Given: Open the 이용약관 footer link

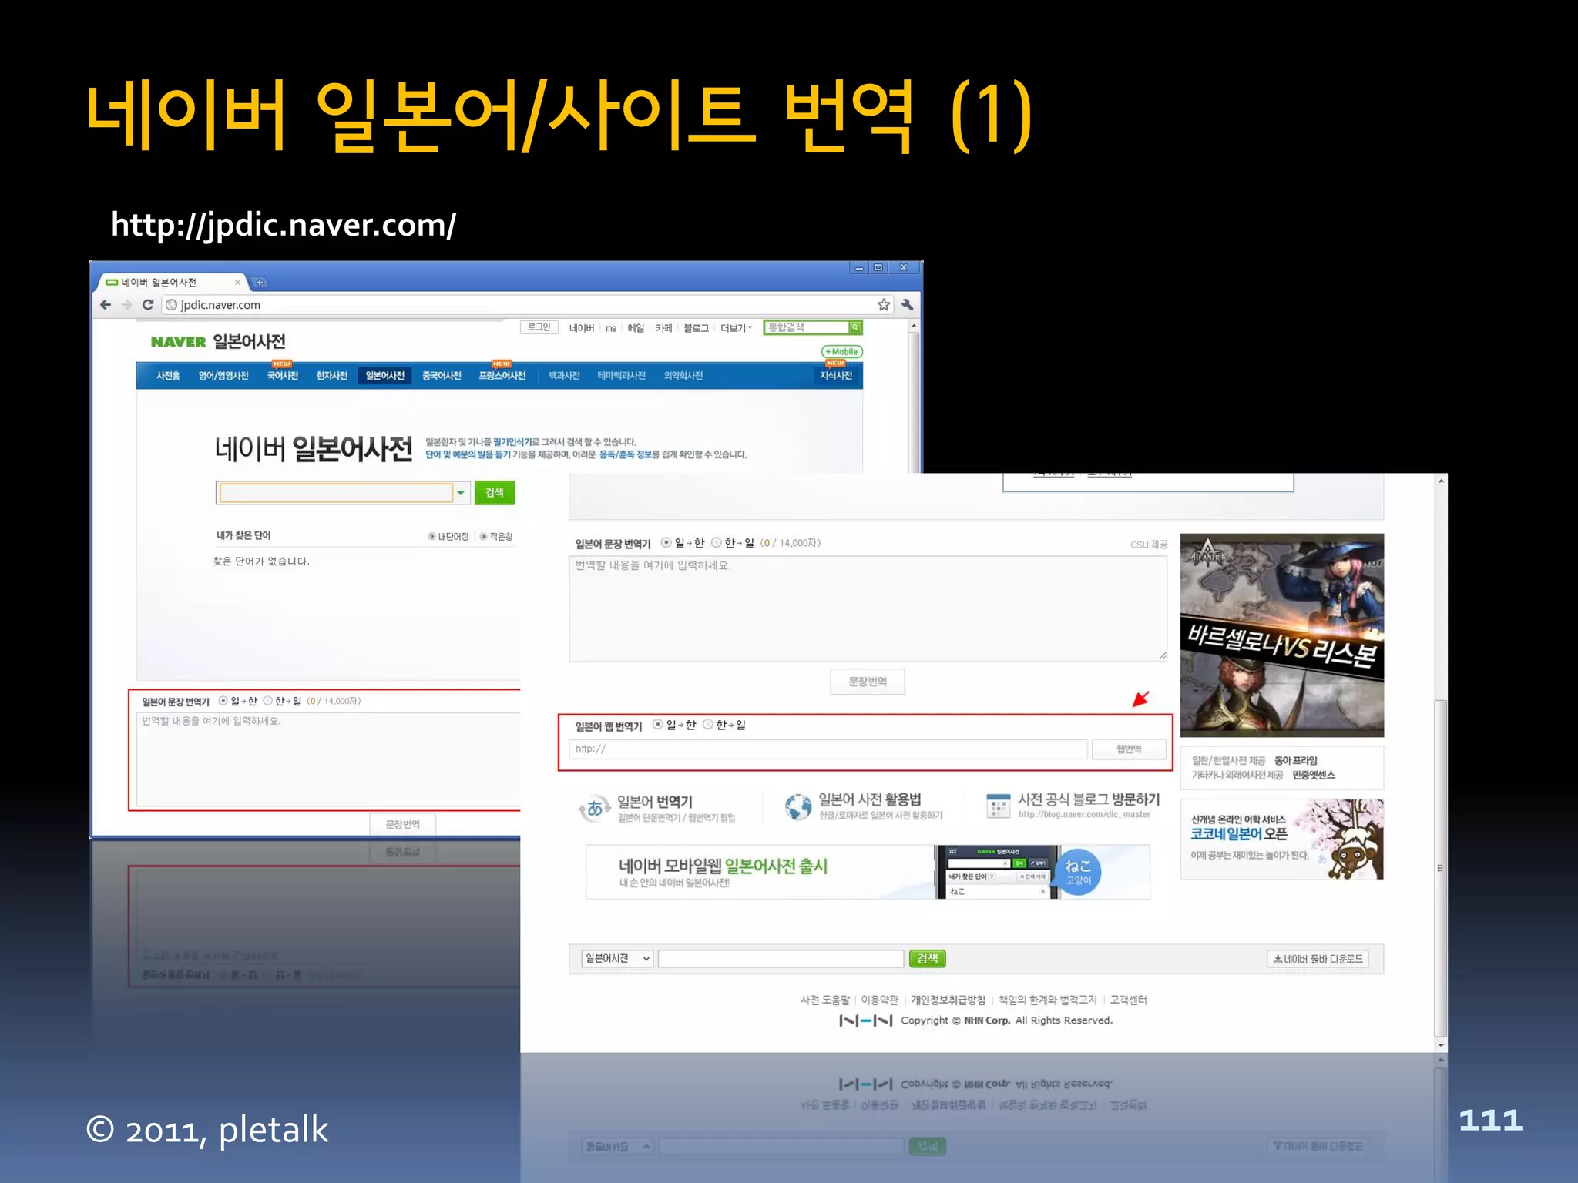Looking at the screenshot, I should (x=880, y=1000).
